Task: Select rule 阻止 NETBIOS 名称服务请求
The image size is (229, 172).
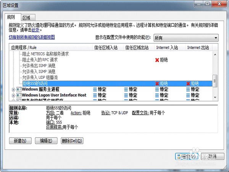Action: (45, 54)
